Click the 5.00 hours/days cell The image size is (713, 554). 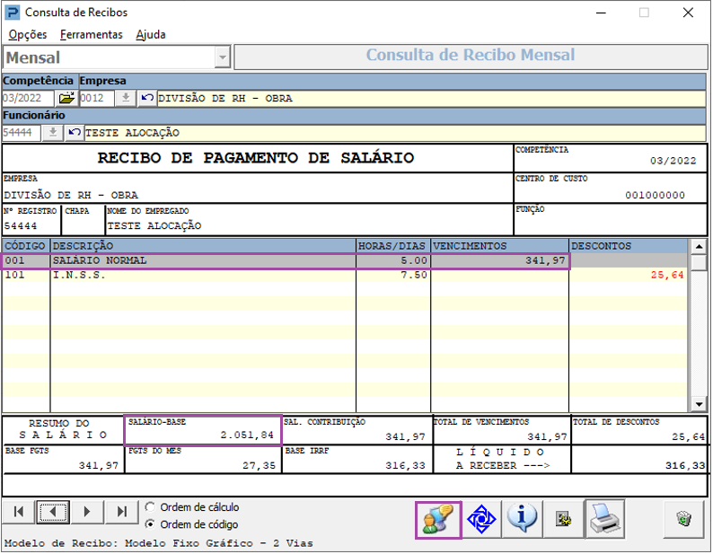414,260
